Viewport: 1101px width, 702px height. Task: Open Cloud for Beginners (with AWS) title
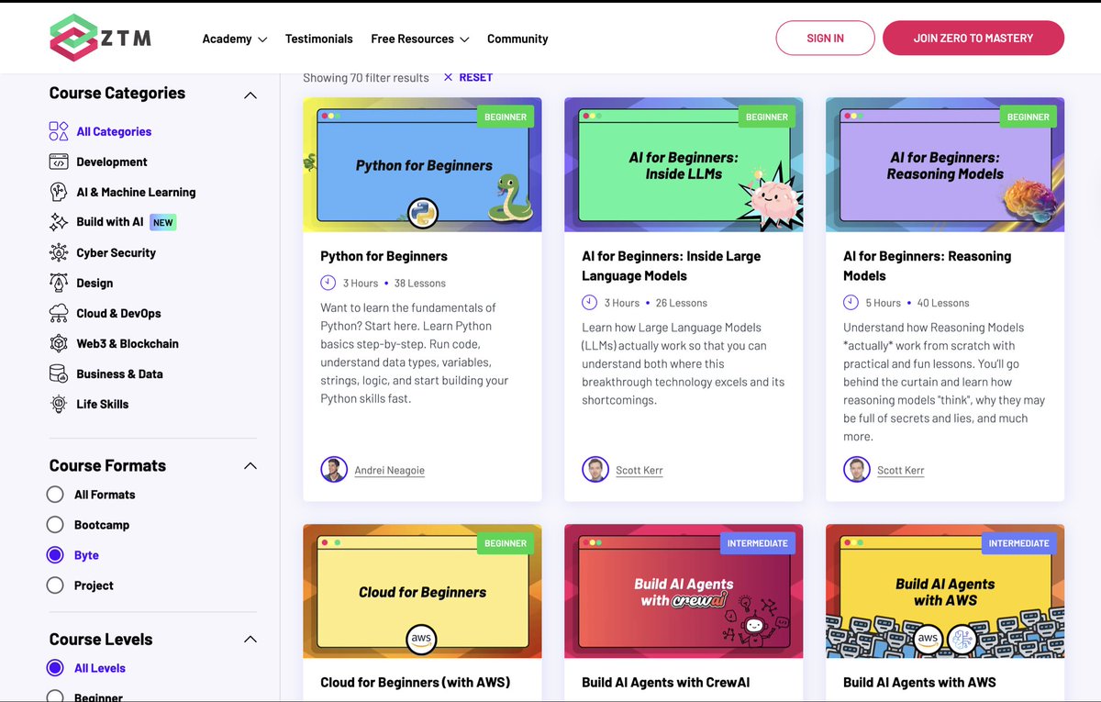coord(416,682)
